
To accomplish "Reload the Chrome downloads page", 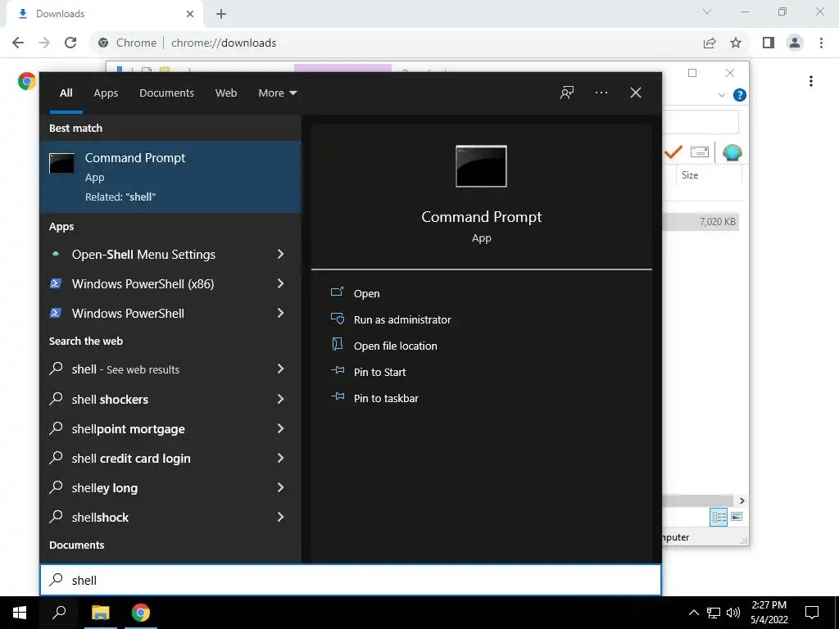I will pos(70,43).
